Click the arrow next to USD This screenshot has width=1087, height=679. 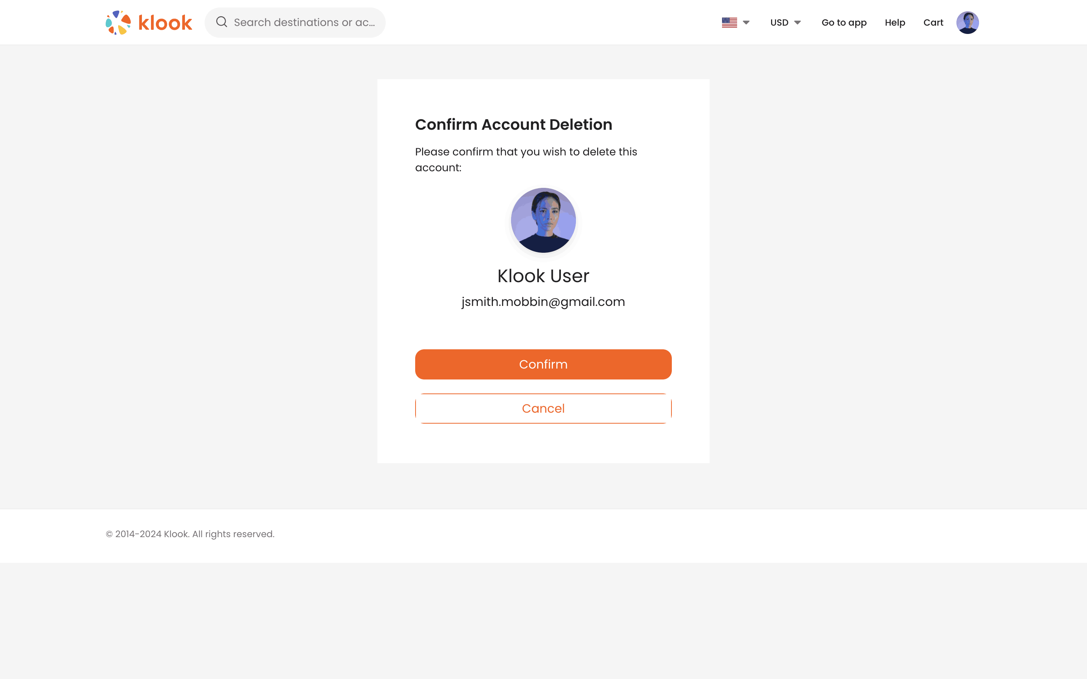click(x=797, y=23)
